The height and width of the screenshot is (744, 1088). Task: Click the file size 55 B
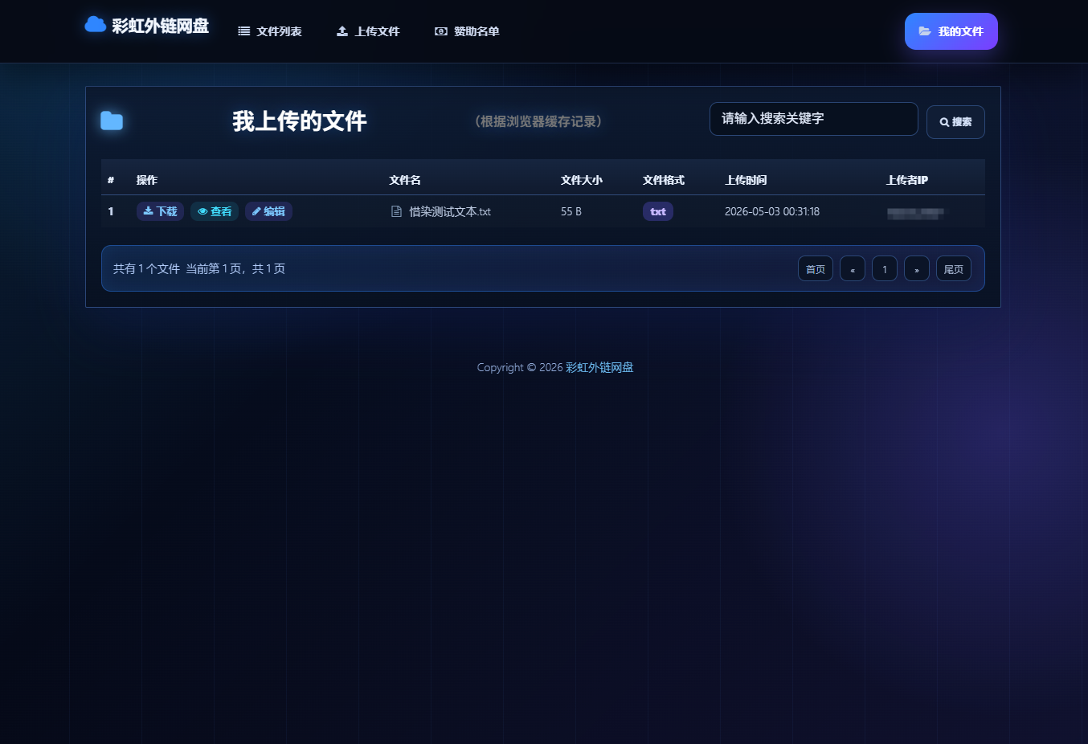click(571, 211)
